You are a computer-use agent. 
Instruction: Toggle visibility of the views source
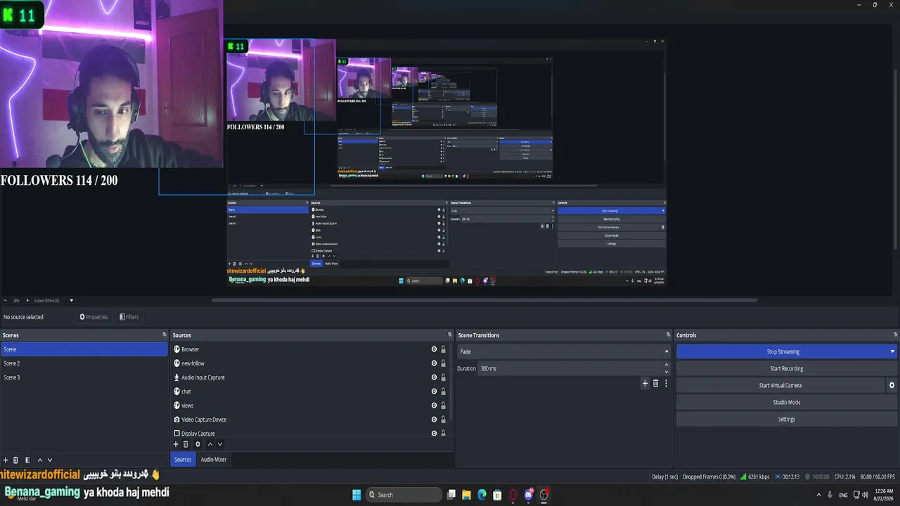[434, 406]
